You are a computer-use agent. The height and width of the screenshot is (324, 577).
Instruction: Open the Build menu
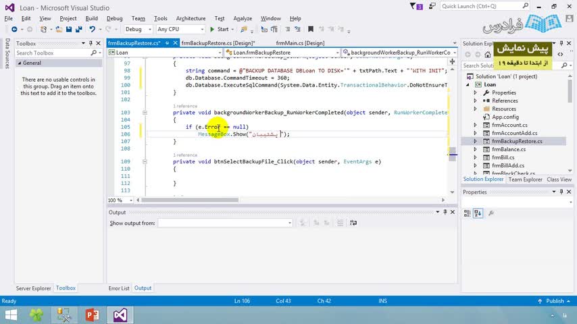coord(92,18)
